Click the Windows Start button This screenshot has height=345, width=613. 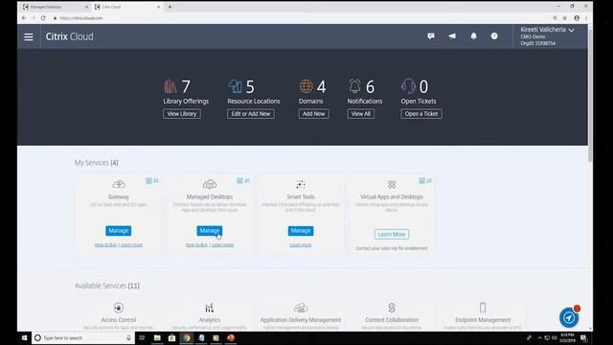[24, 338]
